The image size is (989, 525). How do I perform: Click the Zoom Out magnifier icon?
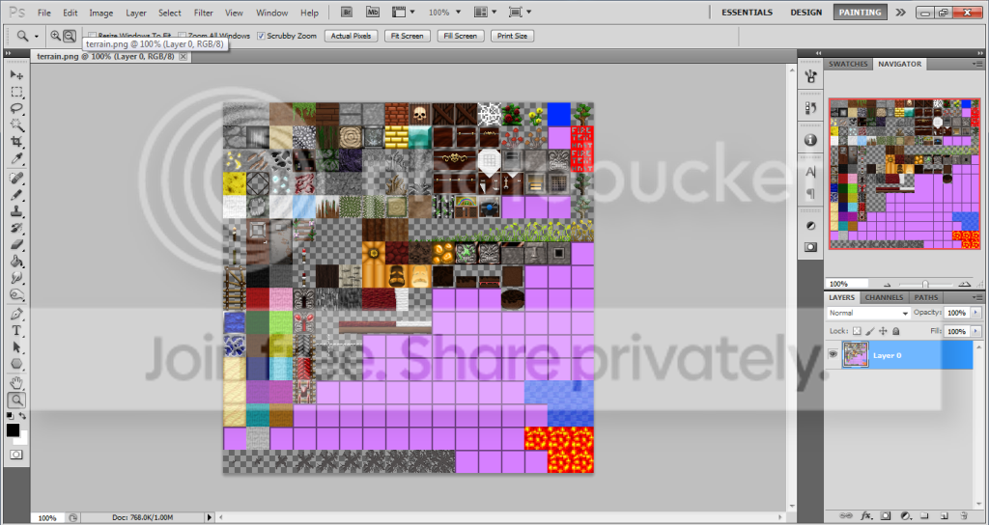(x=70, y=36)
